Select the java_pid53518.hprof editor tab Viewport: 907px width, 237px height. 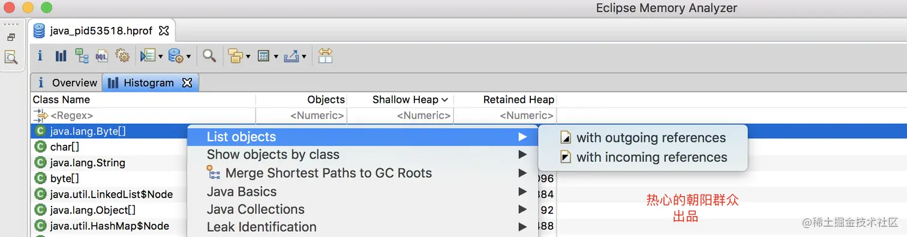click(x=101, y=30)
